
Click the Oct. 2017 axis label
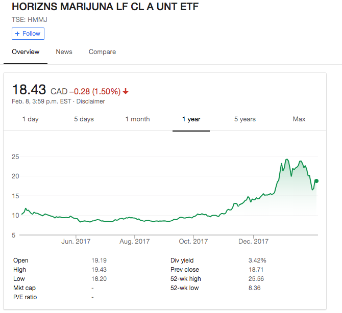tap(193, 241)
